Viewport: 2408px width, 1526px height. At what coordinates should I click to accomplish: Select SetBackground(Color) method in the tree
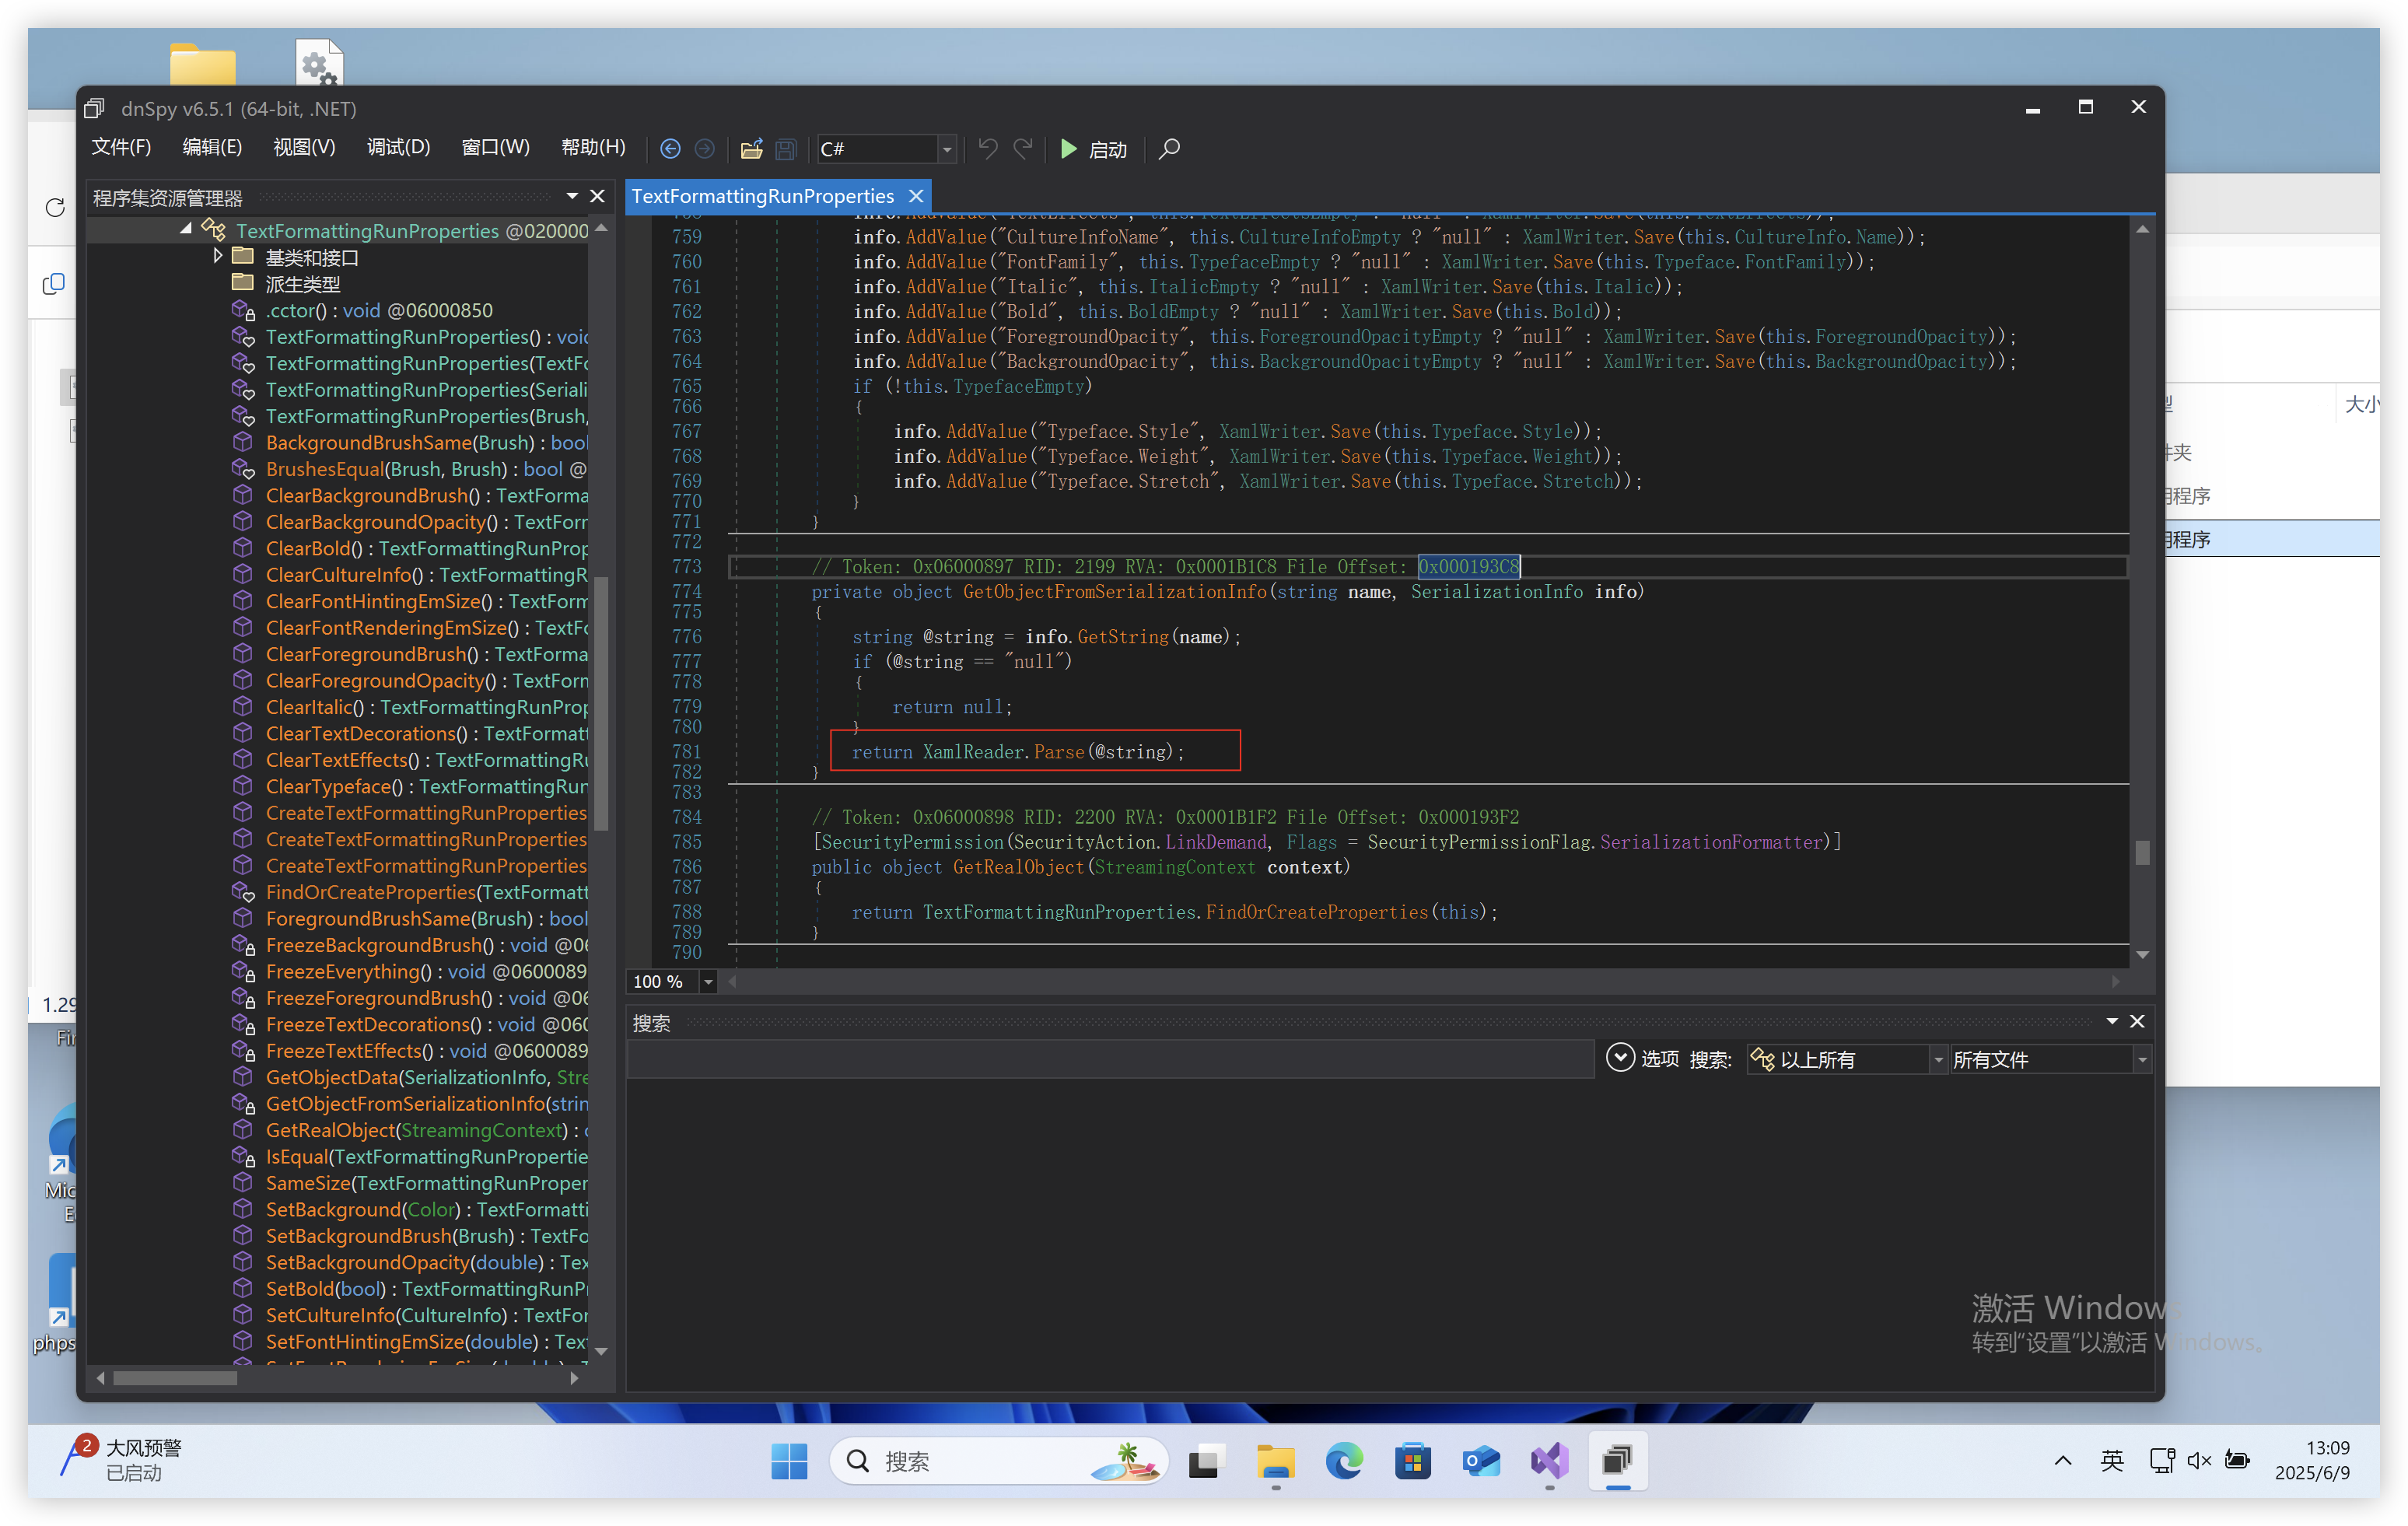click(426, 1209)
